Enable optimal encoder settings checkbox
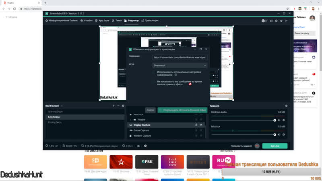Image resolution: width=322 pixels, height=181 pixels. (154, 72)
